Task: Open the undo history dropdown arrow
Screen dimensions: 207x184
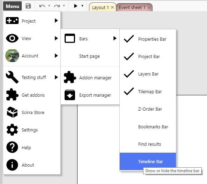Action: tap(49, 6)
